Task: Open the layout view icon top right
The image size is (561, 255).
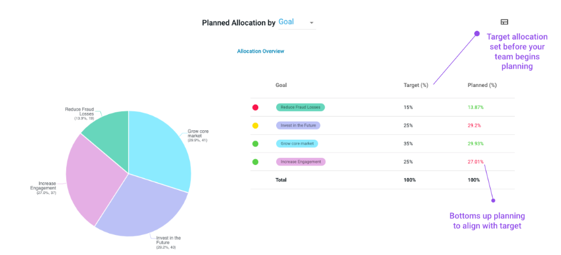Action: click(504, 22)
